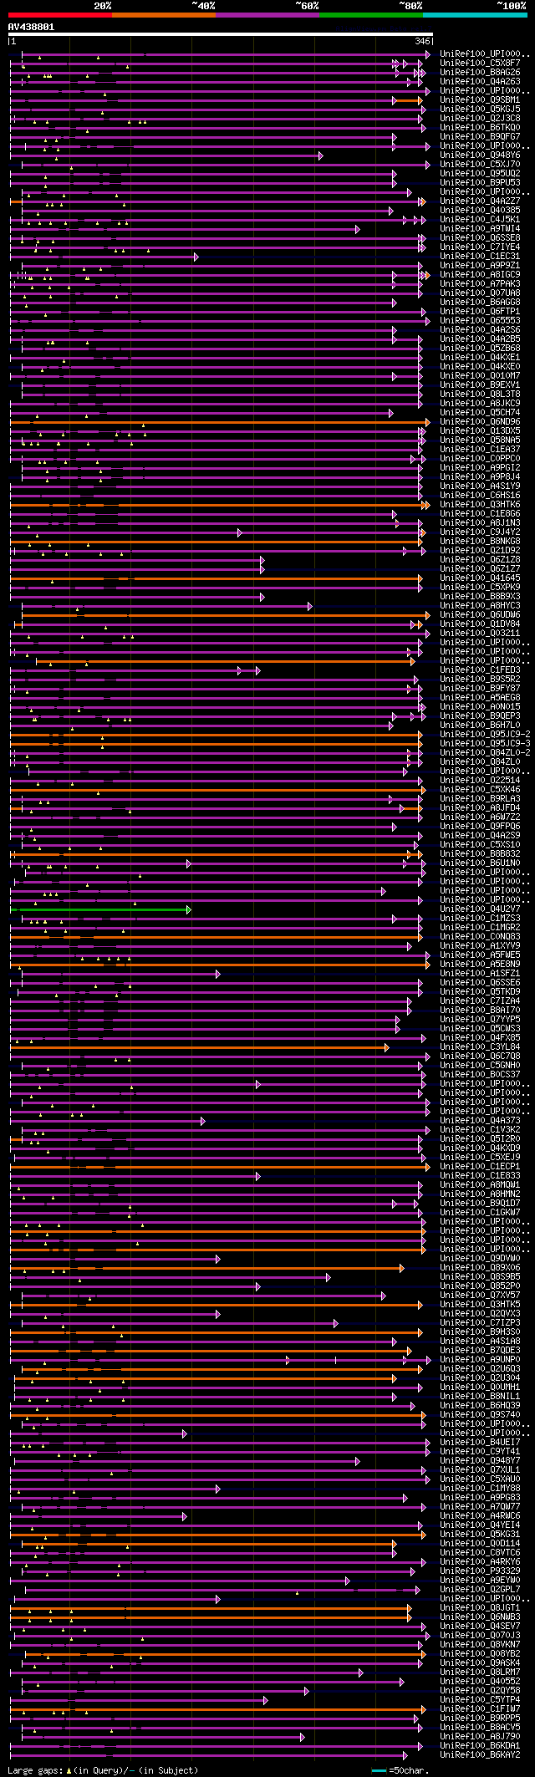Select the UniRef100_A9TWI4 label
Viewport: 535px width, 1777px height.
[480, 228]
